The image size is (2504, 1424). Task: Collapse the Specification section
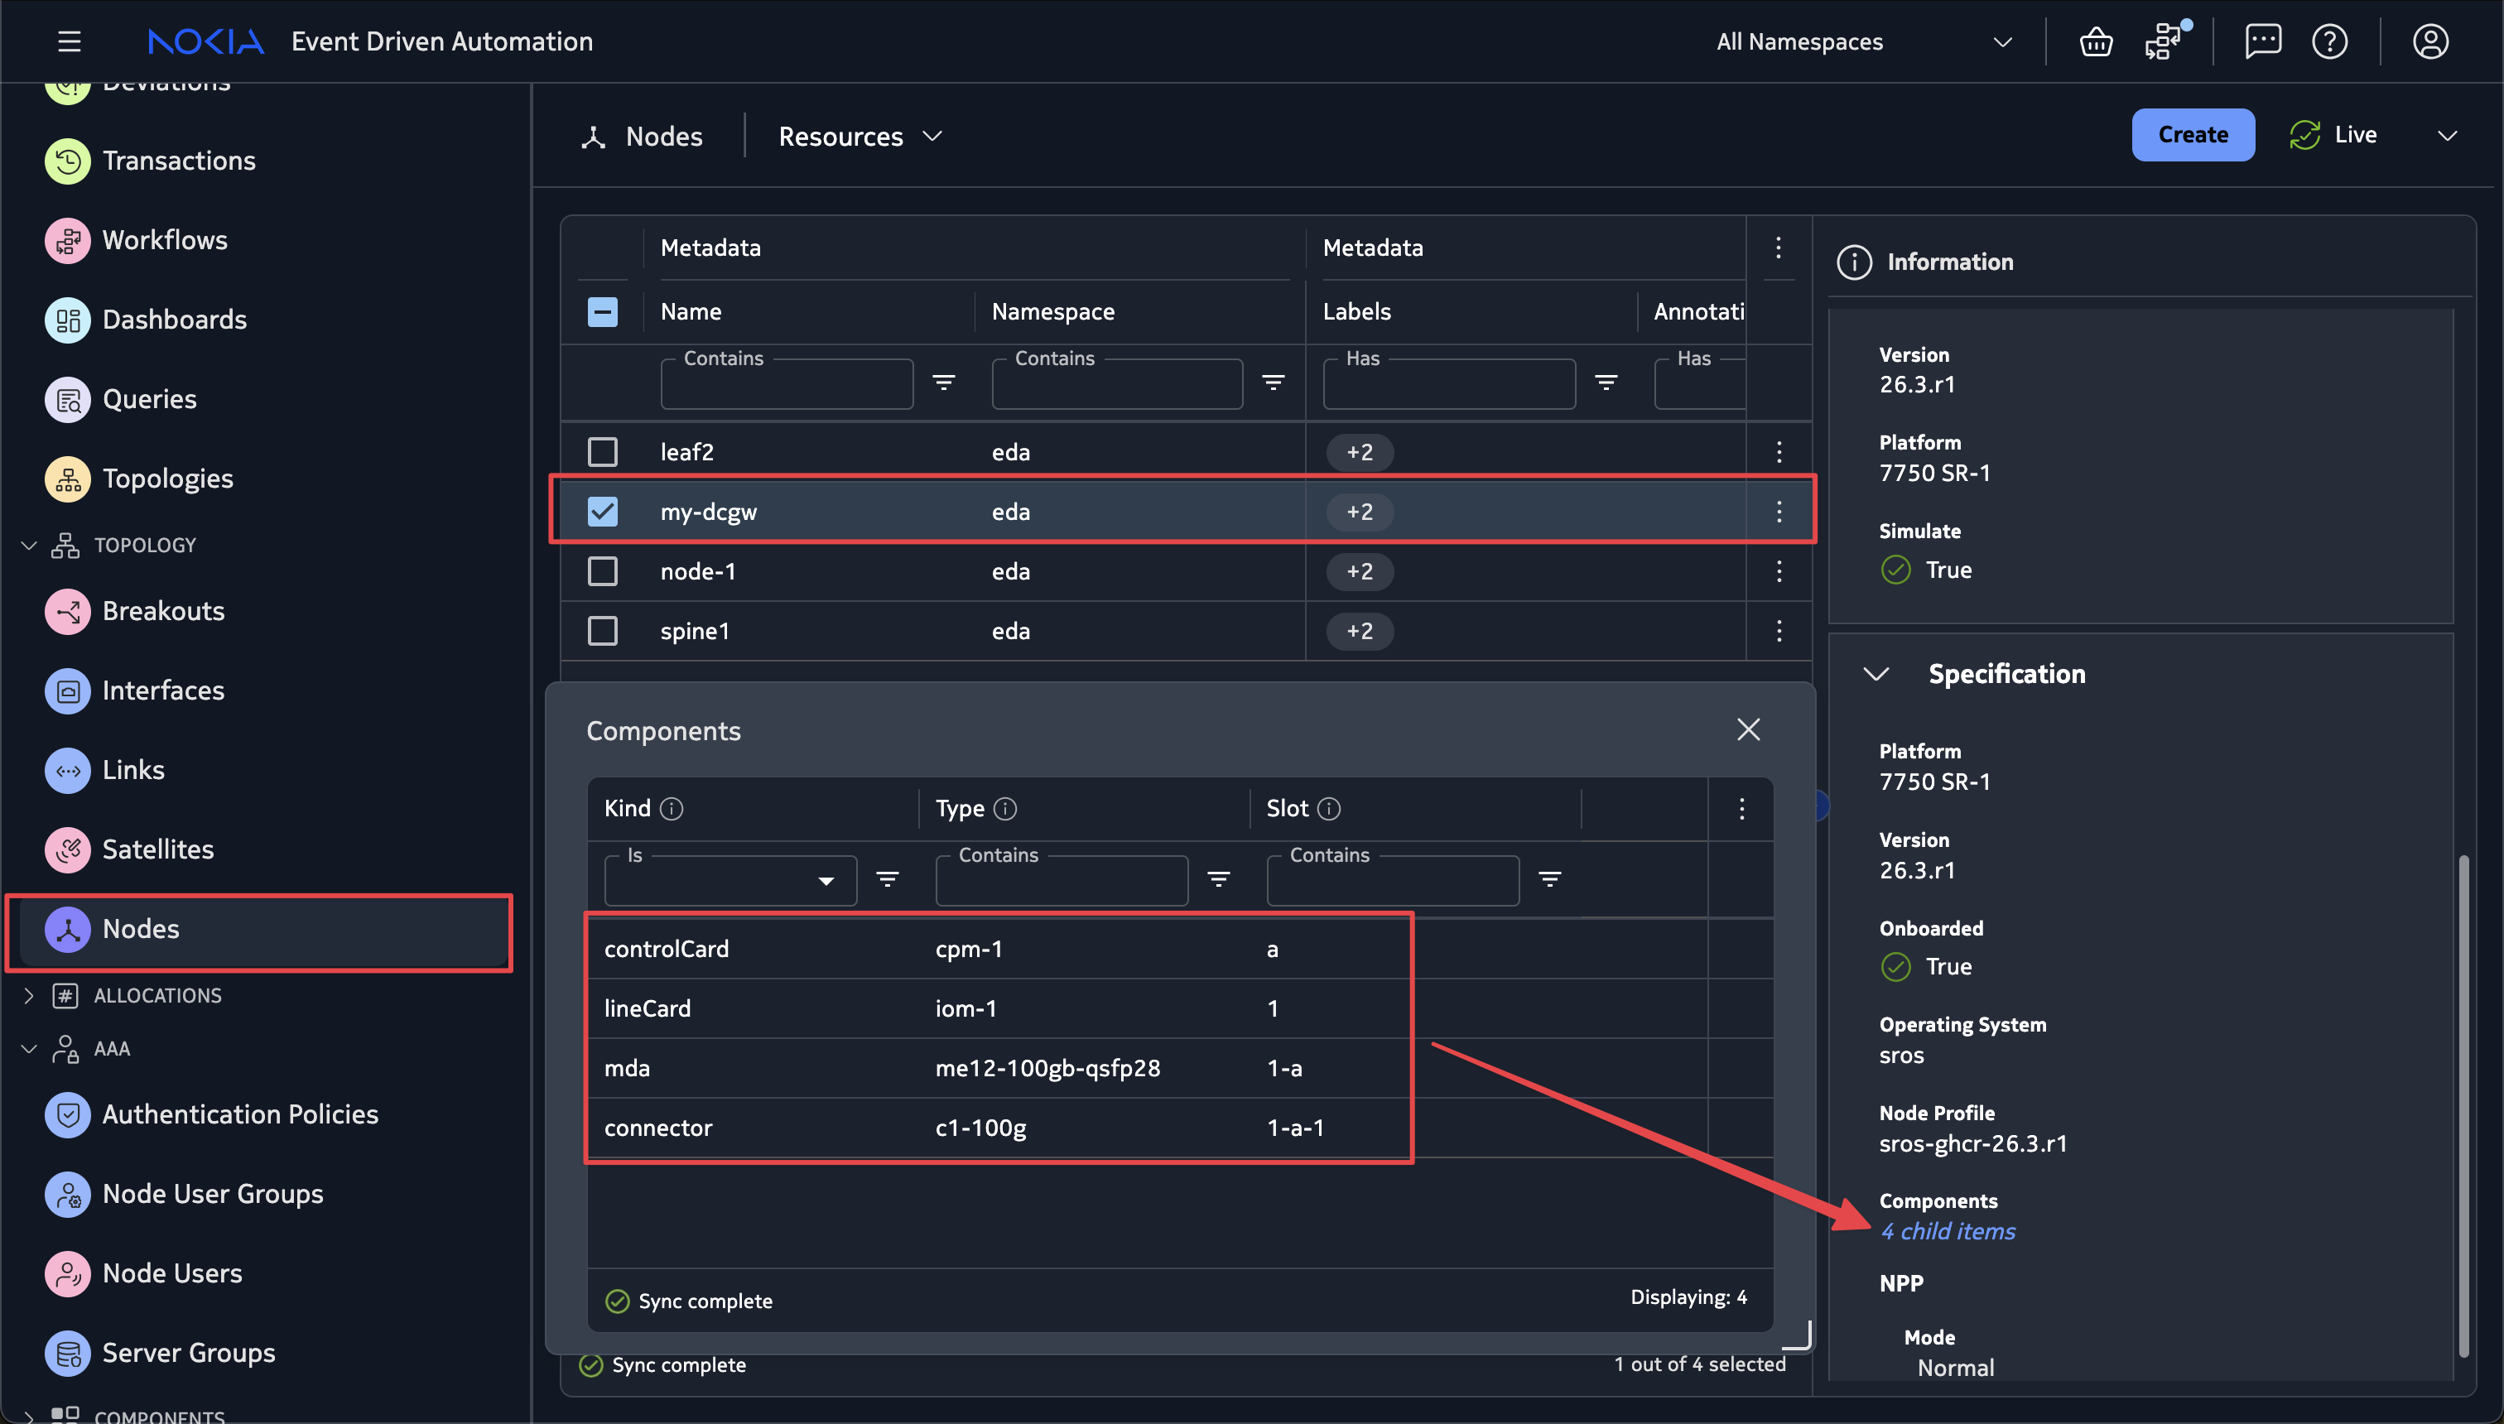(1875, 674)
